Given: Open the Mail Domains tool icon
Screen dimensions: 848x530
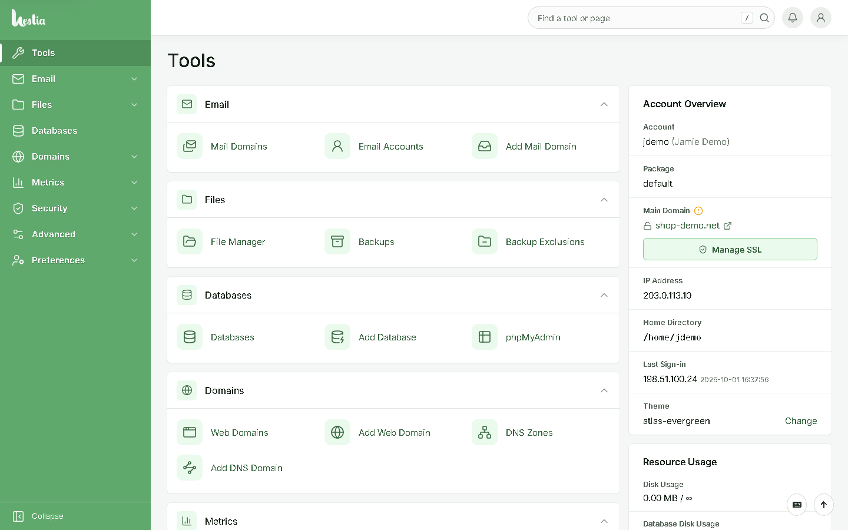Looking at the screenshot, I should coord(190,146).
